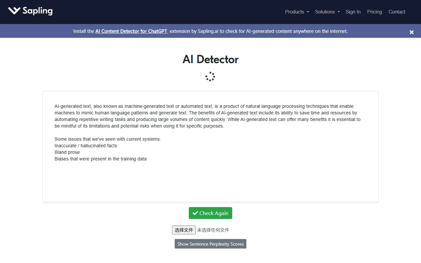Click the checkmark icon on Check Again

point(195,213)
